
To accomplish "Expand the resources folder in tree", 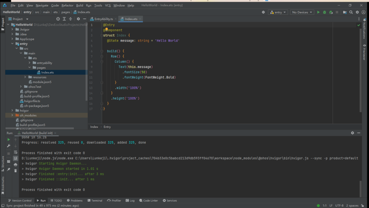I will 25,77.
